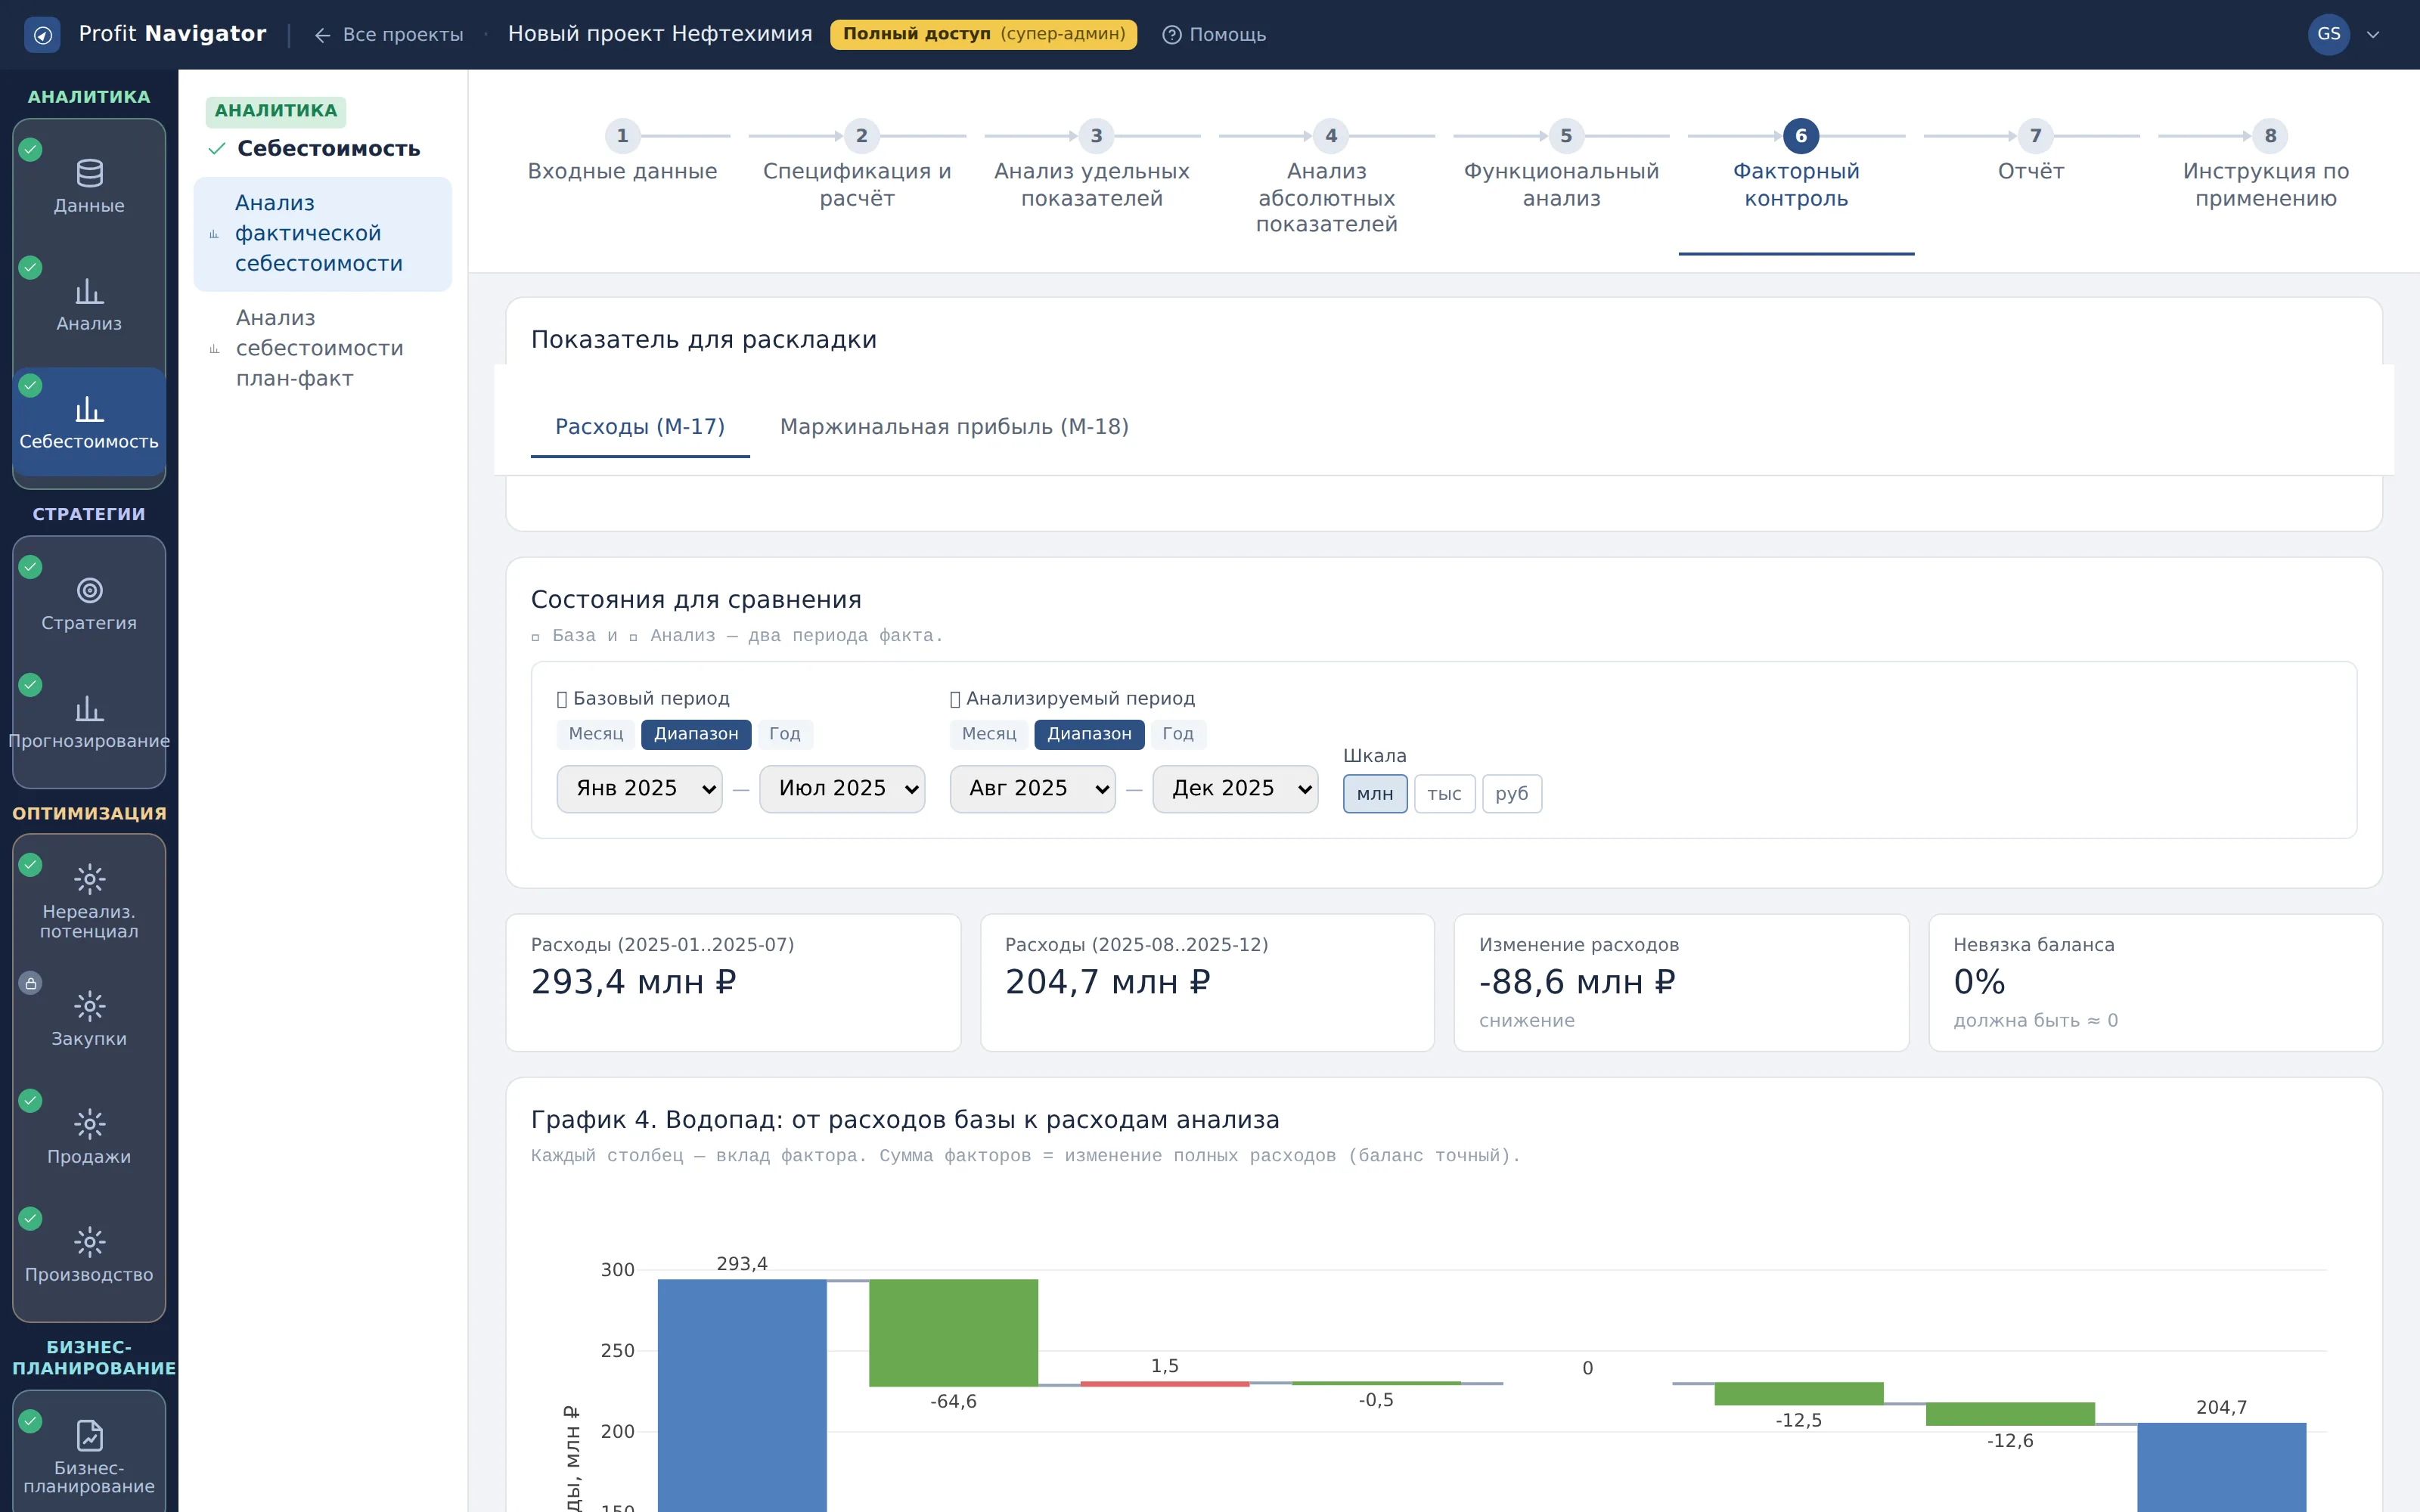Switch scale to тыс
2420x1512 pixels.
pyautogui.click(x=1444, y=794)
